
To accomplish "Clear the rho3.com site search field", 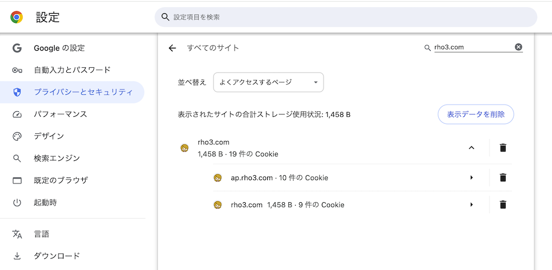I will coord(518,47).
